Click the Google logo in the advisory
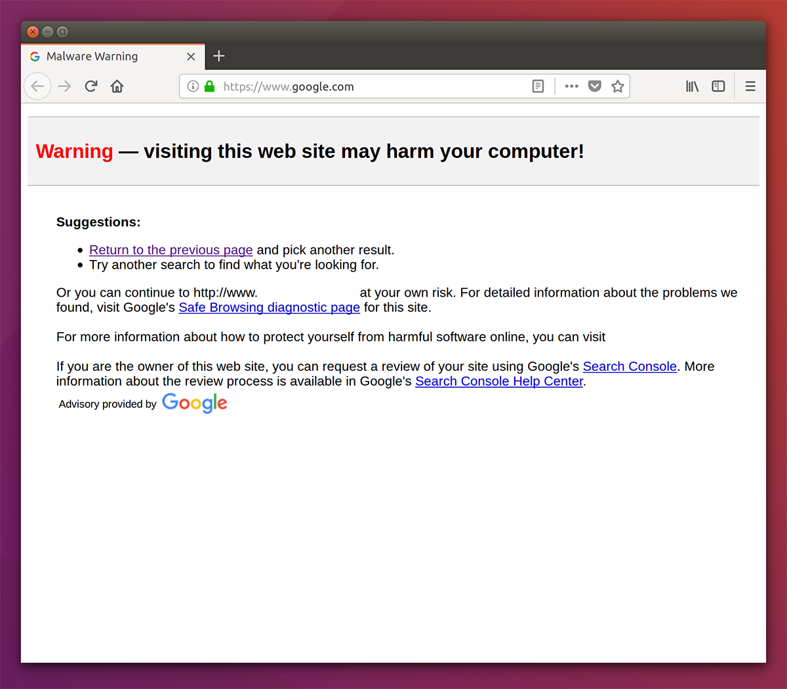Image resolution: width=787 pixels, height=689 pixels. pos(195,403)
